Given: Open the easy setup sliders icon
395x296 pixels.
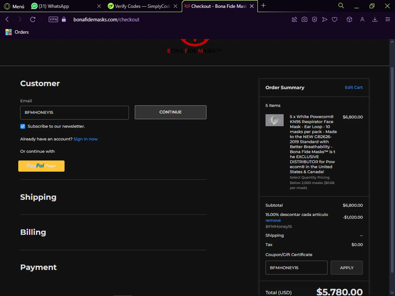Looking at the screenshot, I should (x=388, y=19).
